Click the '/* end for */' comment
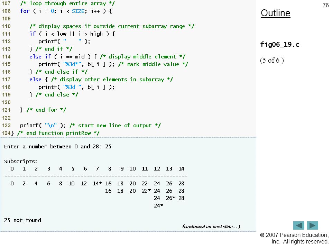 46,110
